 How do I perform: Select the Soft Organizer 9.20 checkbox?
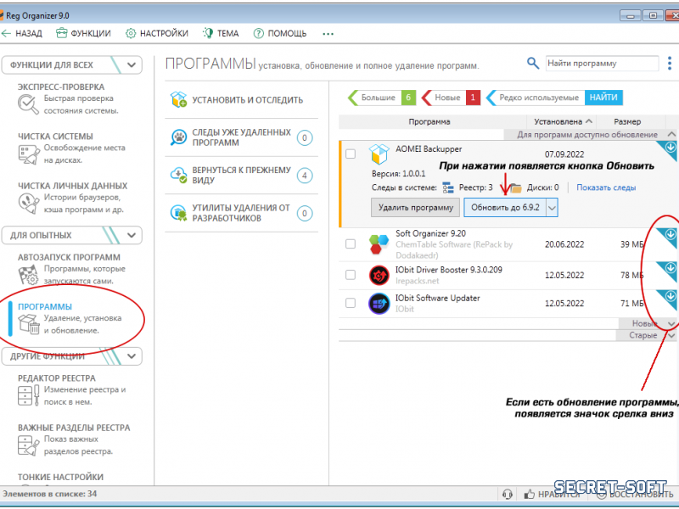click(x=351, y=244)
